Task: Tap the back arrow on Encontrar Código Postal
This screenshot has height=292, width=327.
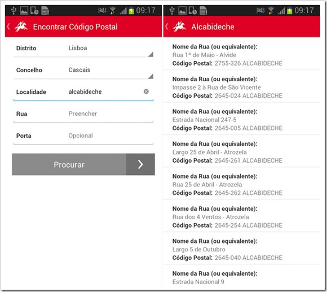Action: click(x=8, y=27)
